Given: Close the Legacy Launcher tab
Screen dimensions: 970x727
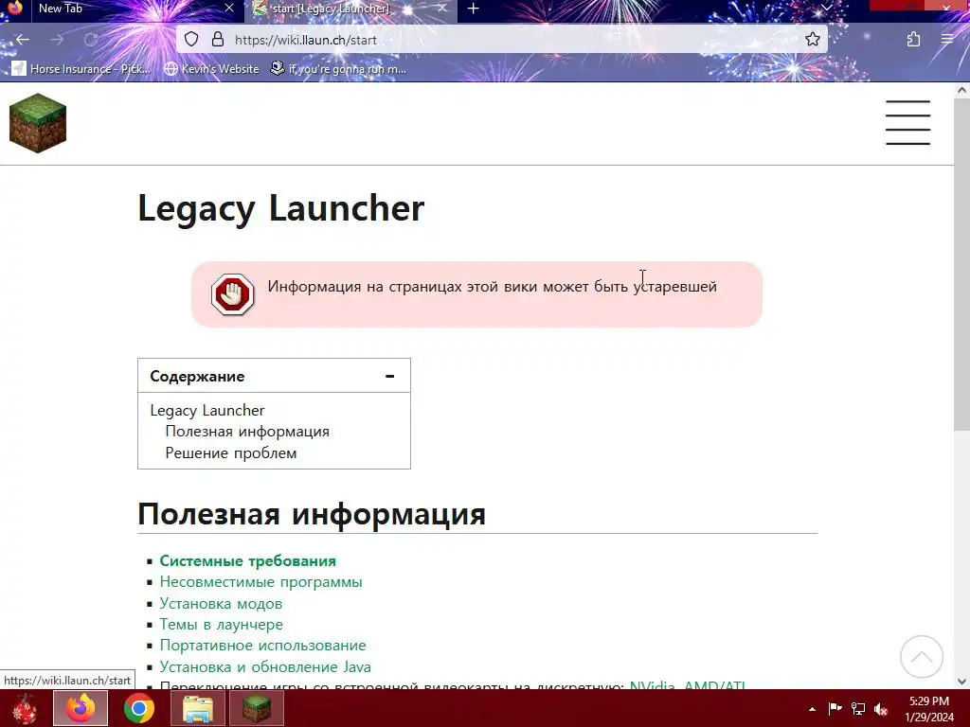Looking at the screenshot, I should (441, 8).
